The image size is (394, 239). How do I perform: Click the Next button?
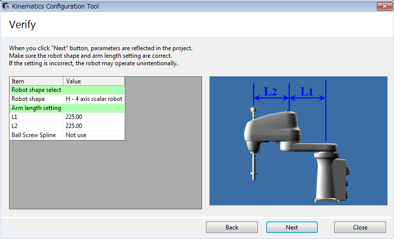(292, 227)
